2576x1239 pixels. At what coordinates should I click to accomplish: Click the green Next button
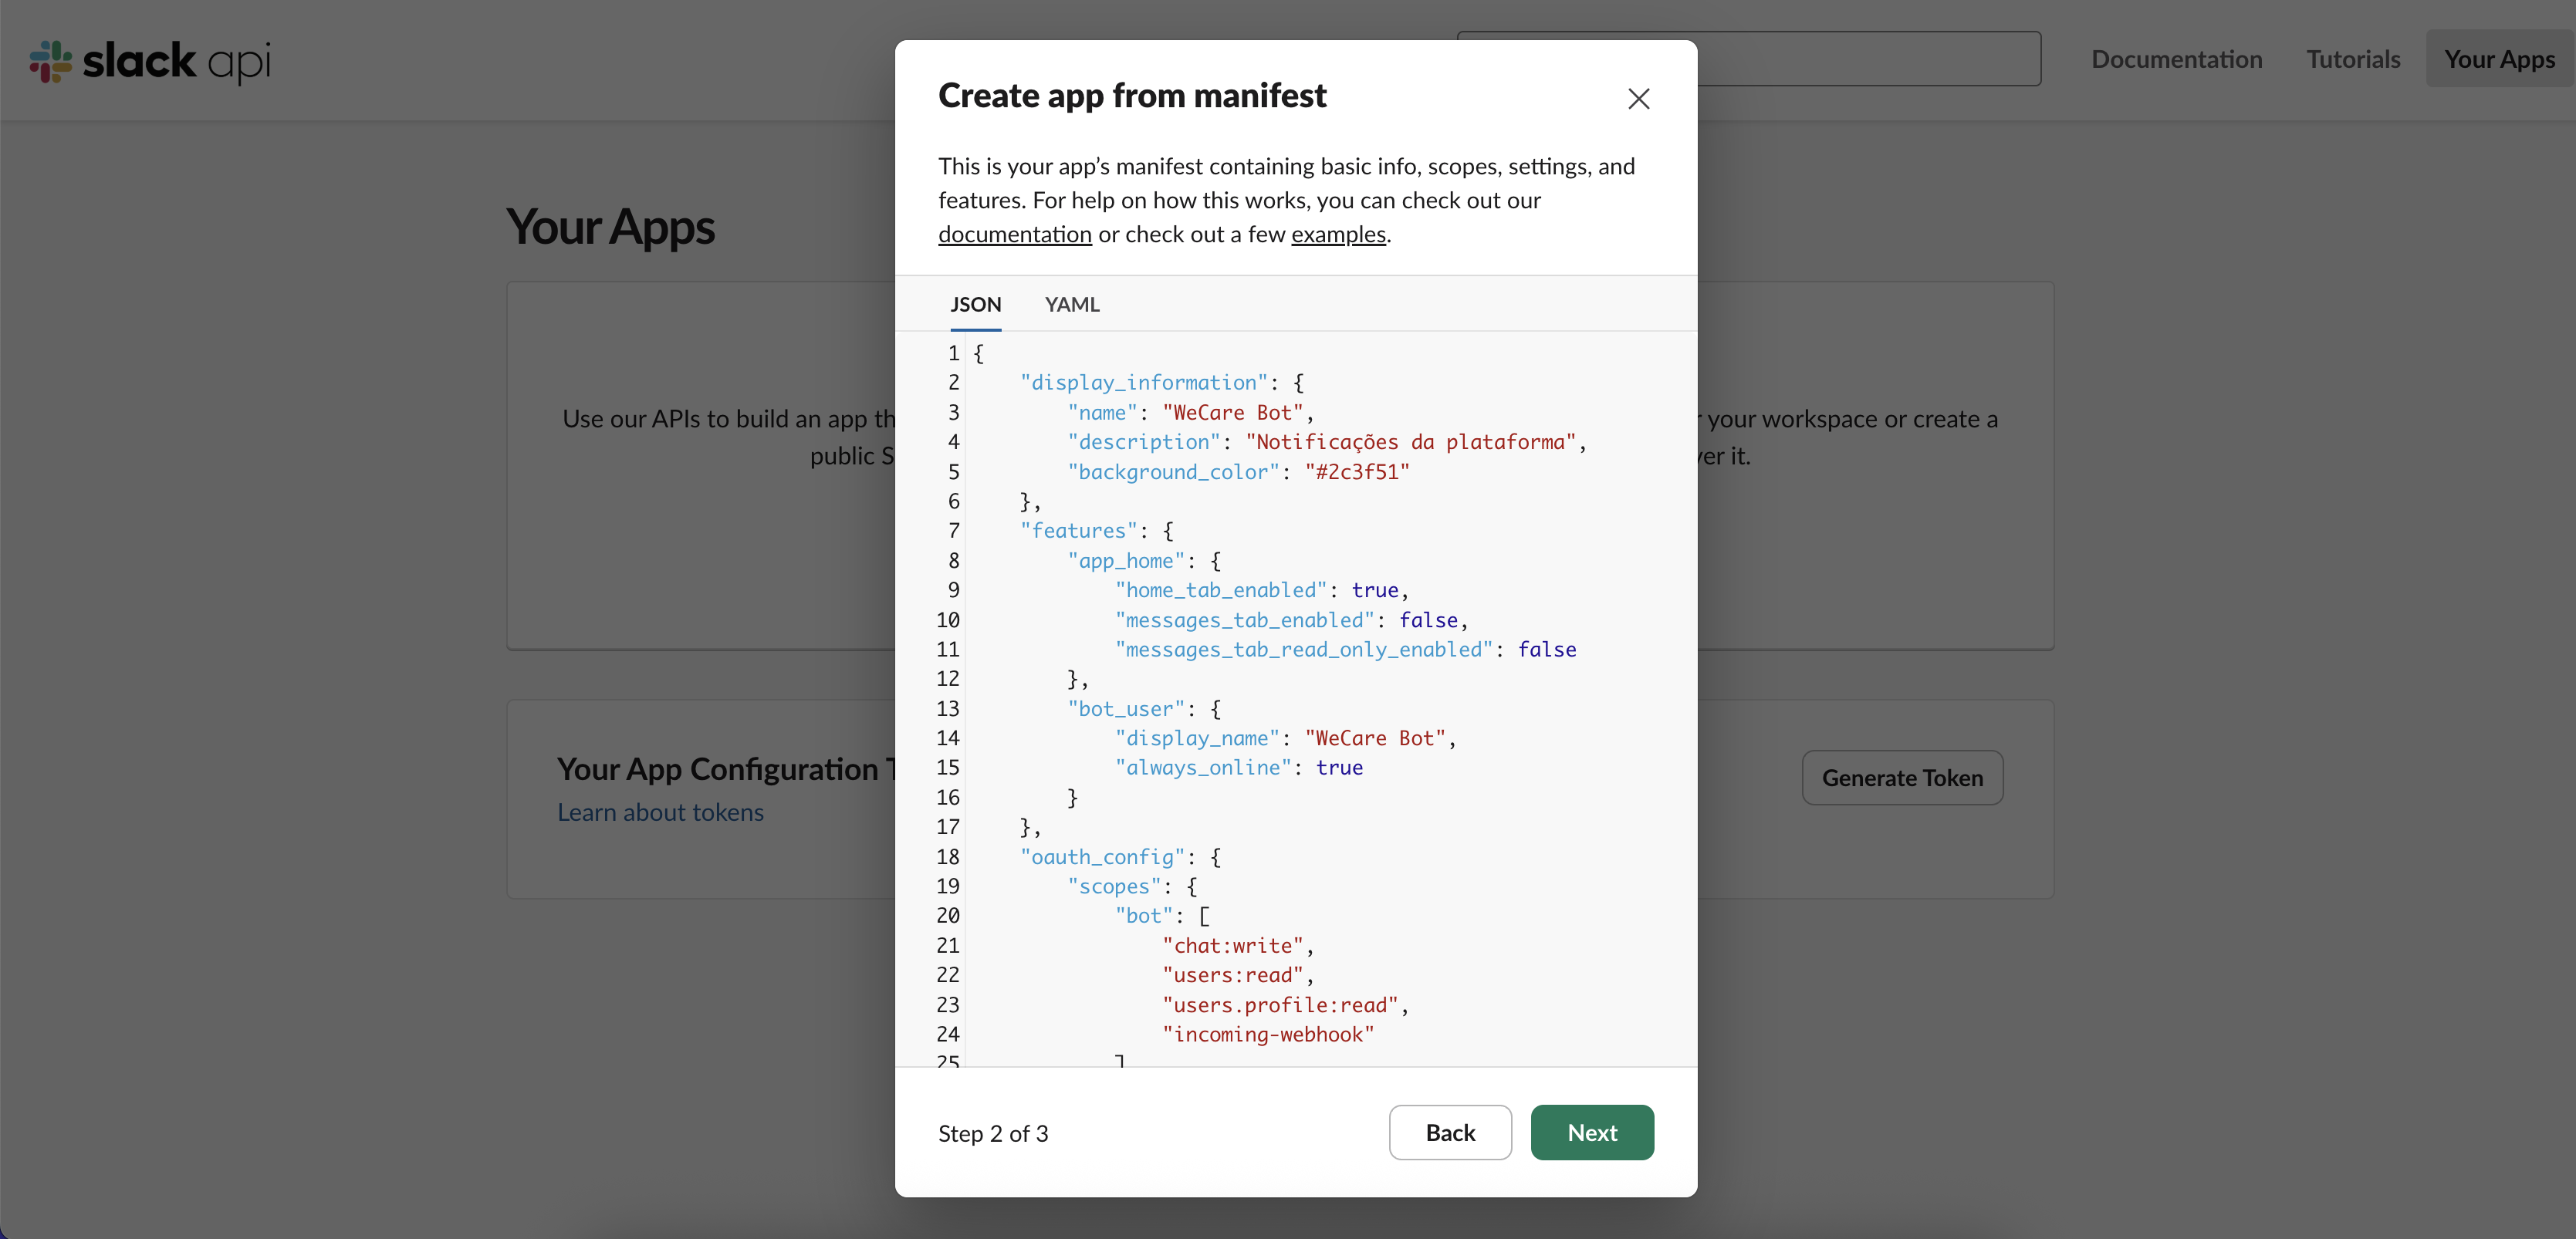tap(1592, 1132)
